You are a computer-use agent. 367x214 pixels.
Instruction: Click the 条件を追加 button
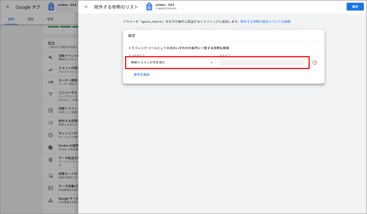[x=142, y=74]
